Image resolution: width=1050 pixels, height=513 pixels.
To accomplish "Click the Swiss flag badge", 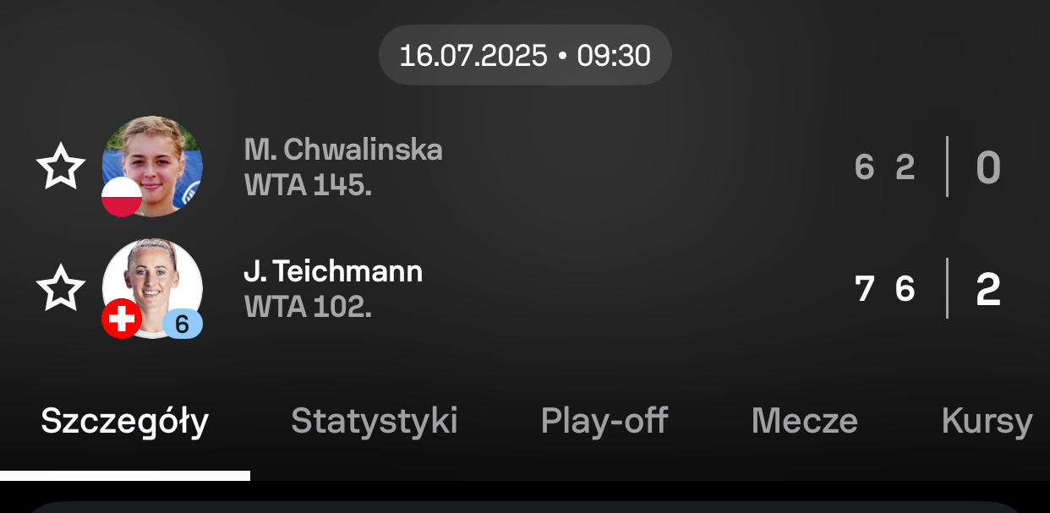I will 122,319.
